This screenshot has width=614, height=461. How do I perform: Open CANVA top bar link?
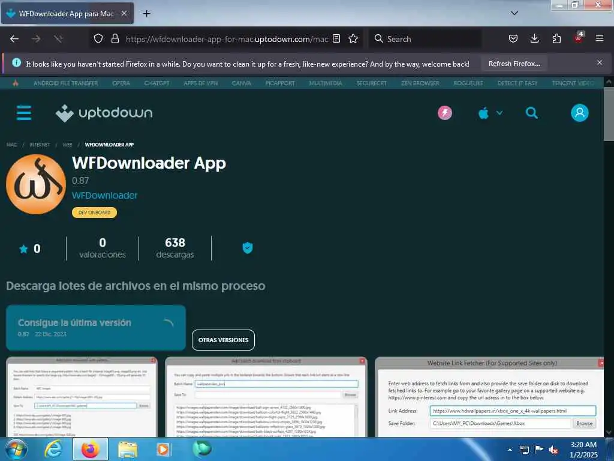coord(241,83)
